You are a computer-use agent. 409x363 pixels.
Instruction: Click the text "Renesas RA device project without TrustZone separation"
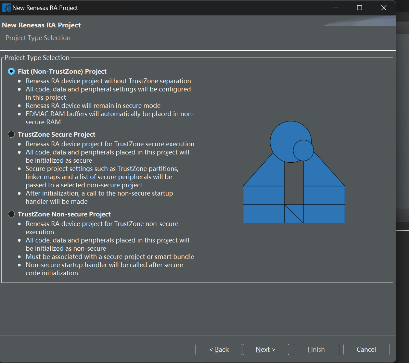click(x=108, y=81)
